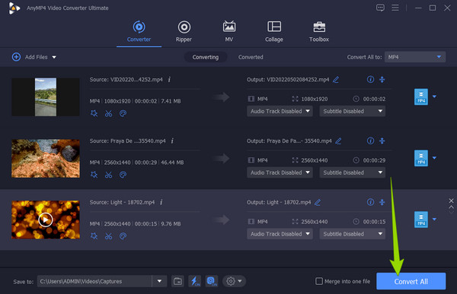This screenshot has height=294, width=457.
Task: Open Subtitle dropdown for Light - 18702.mp4
Action: click(353, 234)
